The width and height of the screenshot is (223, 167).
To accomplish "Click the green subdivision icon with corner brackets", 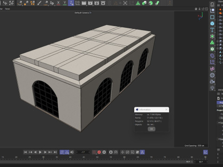I will pos(212,36).
